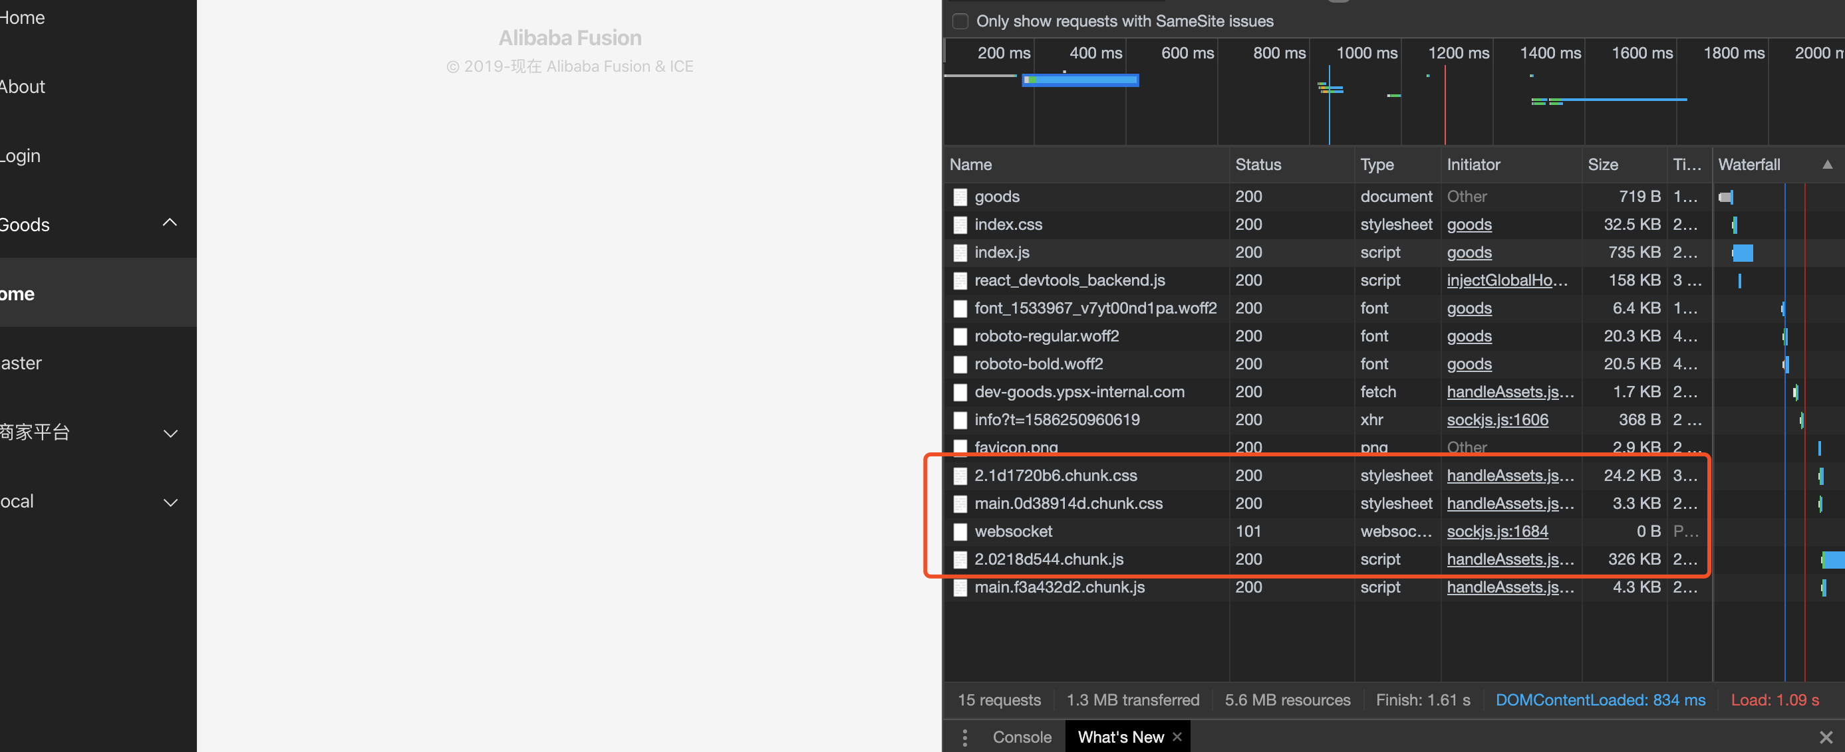
Task: Click the file icon beside favicon.png
Action: click(960, 447)
